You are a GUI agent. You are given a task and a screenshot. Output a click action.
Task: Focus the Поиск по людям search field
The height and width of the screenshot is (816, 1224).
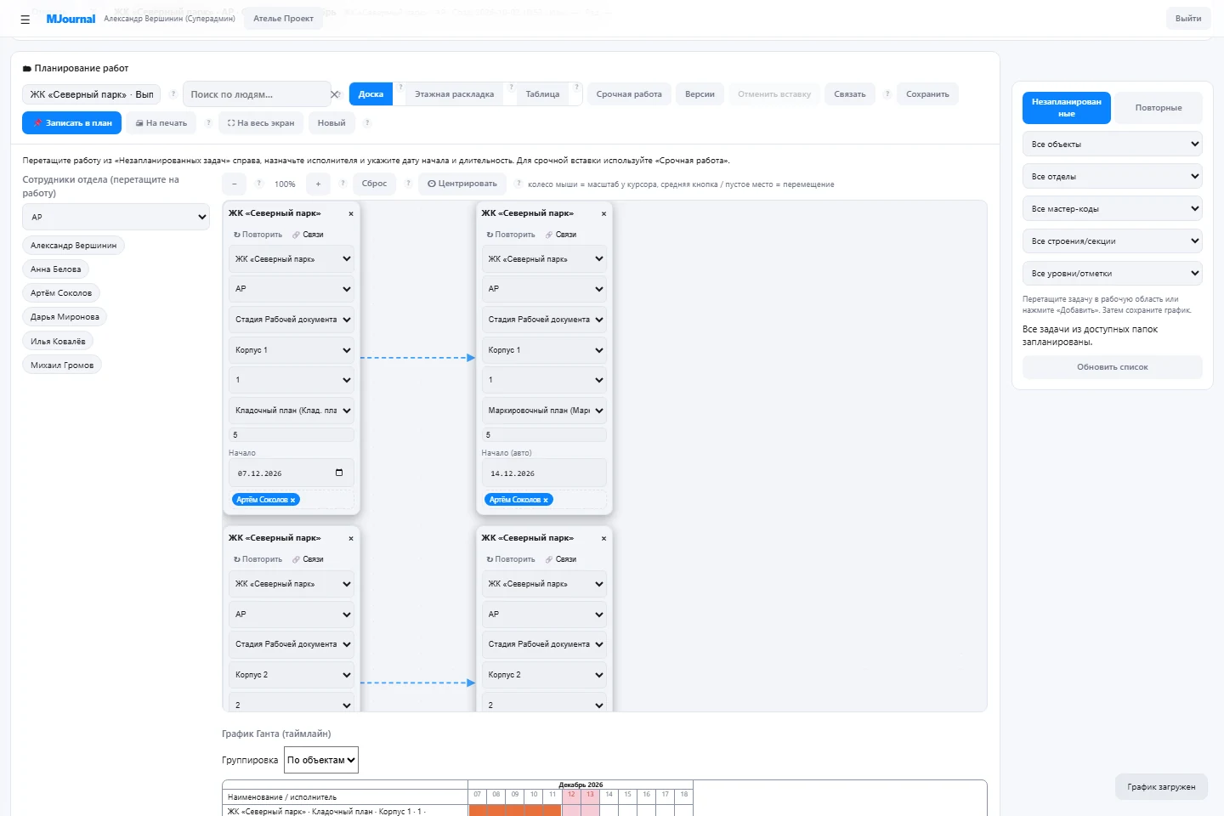(x=255, y=94)
